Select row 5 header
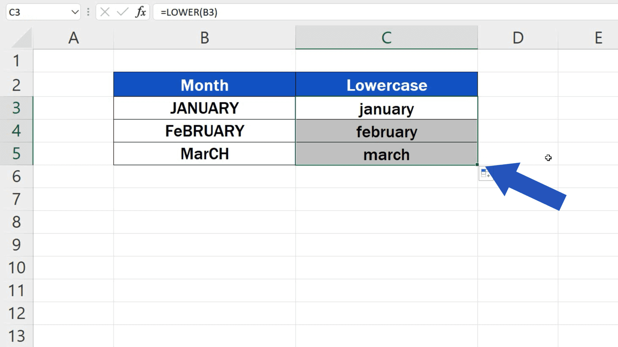The width and height of the screenshot is (618, 347). click(x=17, y=154)
